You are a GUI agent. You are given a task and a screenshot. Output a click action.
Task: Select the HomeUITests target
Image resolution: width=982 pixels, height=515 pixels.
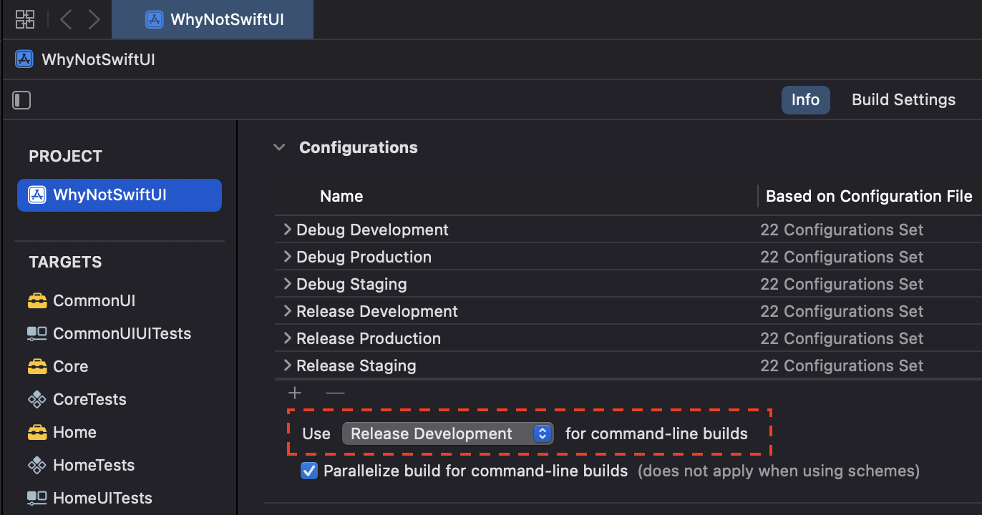click(x=102, y=498)
